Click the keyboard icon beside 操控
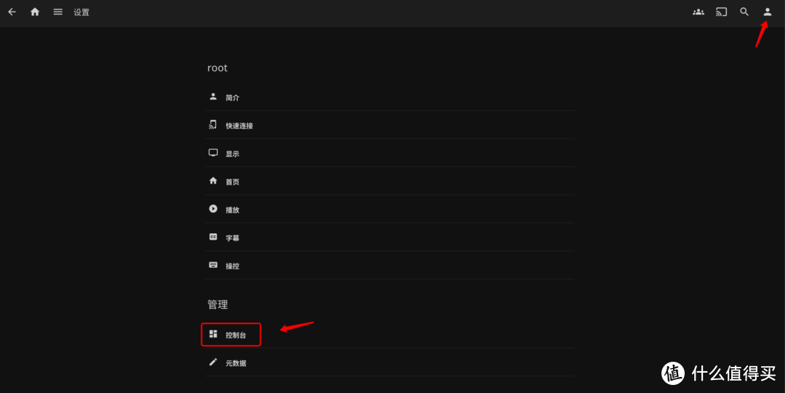 (213, 265)
